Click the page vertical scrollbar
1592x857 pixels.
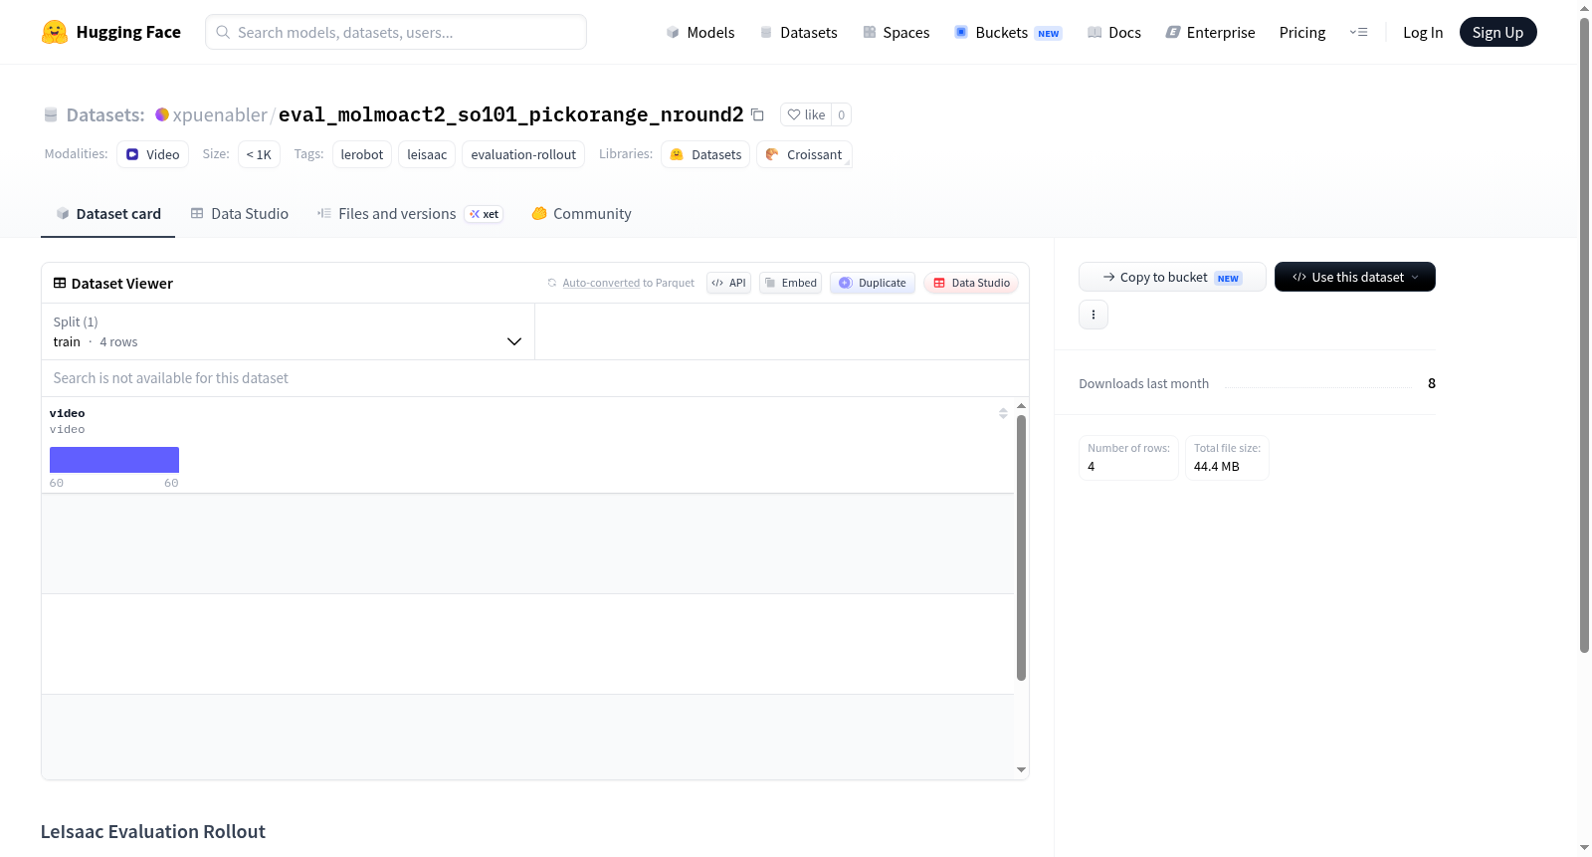pos(1584,334)
